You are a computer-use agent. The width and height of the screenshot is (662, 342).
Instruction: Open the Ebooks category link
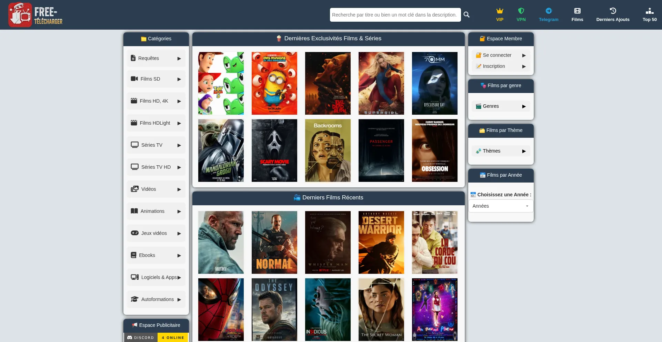[x=156, y=255]
